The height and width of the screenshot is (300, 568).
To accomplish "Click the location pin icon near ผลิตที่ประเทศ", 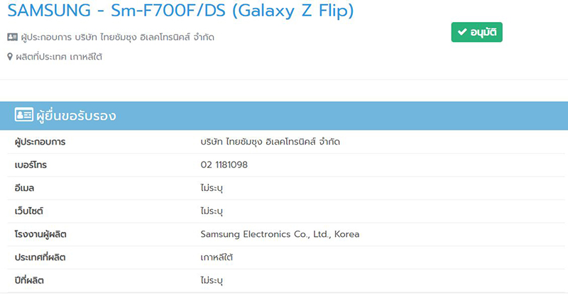I will pyautogui.click(x=10, y=57).
